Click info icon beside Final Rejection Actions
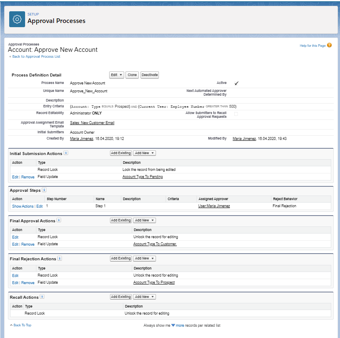Screen dimensions: 340x338 coord(59,259)
